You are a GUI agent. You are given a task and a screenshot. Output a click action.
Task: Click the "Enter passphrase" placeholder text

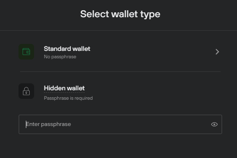48,124
